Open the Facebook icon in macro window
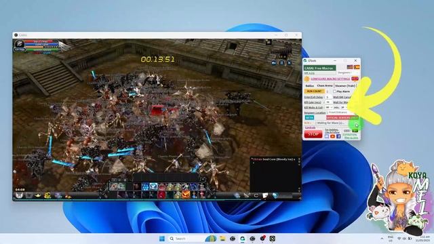The image size is (434, 244). pyautogui.click(x=338, y=136)
